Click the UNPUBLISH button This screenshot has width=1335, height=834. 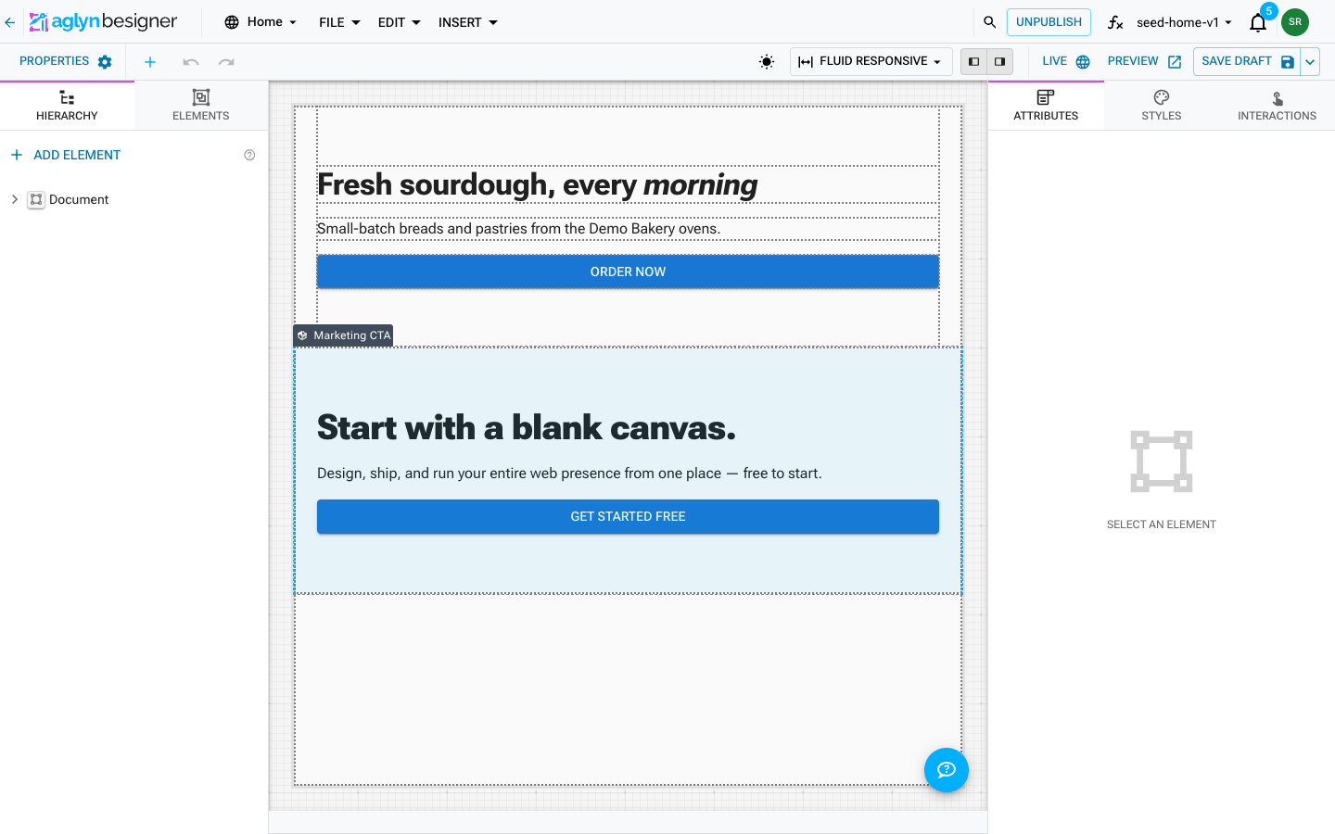pyautogui.click(x=1049, y=22)
